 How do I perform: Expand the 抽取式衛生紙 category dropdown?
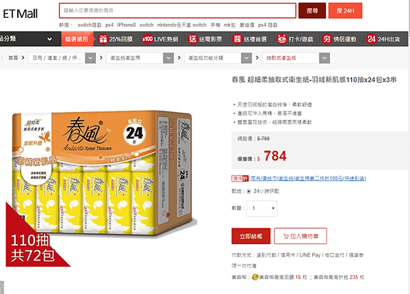click(x=324, y=58)
